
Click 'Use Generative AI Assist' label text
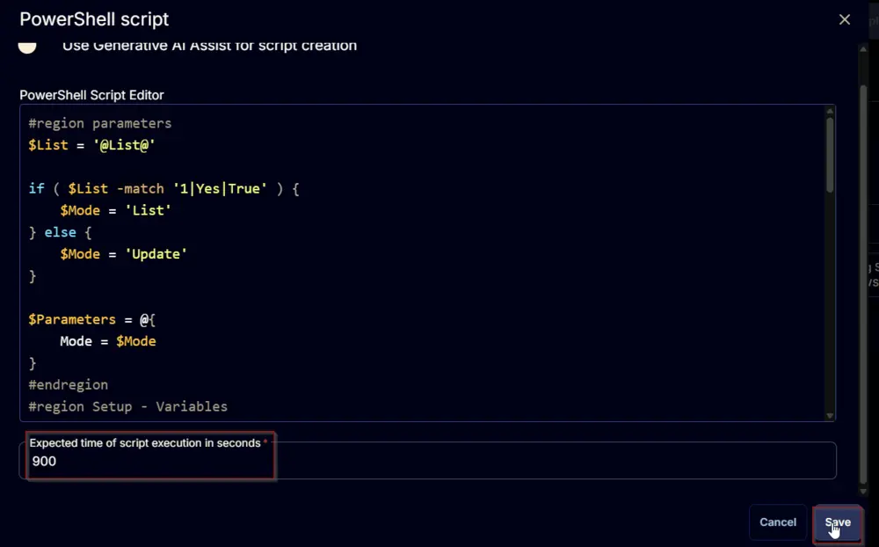(x=210, y=46)
